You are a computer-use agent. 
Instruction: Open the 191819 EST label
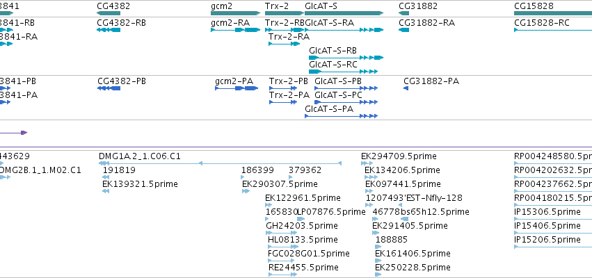pos(119,170)
